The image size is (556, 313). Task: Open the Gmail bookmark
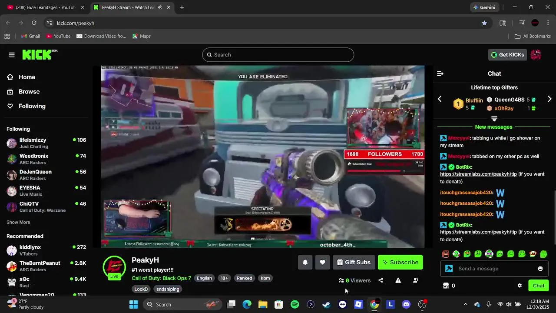pos(31,36)
